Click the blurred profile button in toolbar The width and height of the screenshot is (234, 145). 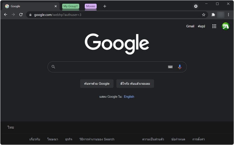click(x=221, y=15)
